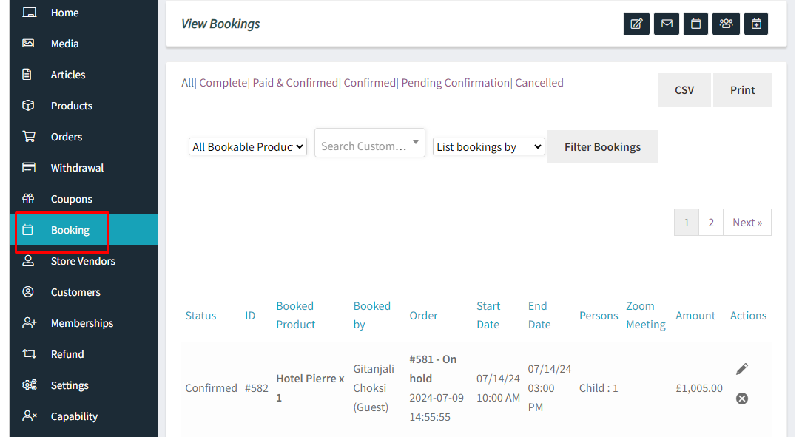Edit booking #582 with pencil icon

742,368
